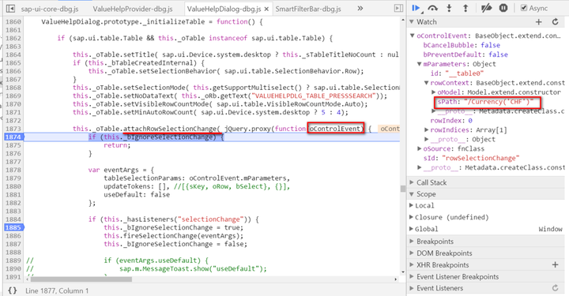Screen dimensions: 569x296
Task: Resume script execution in debugger
Action: [x=416, y=8]
